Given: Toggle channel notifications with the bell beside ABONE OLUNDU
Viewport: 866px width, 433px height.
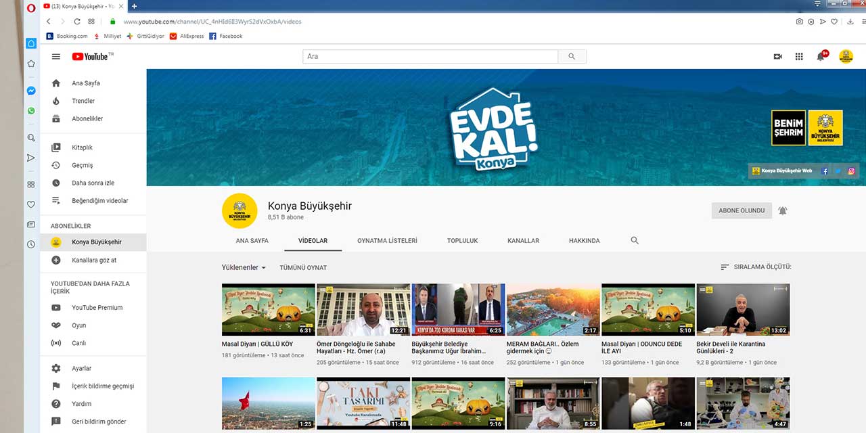Looking at the screenshot, I should [x=783, y=210].
